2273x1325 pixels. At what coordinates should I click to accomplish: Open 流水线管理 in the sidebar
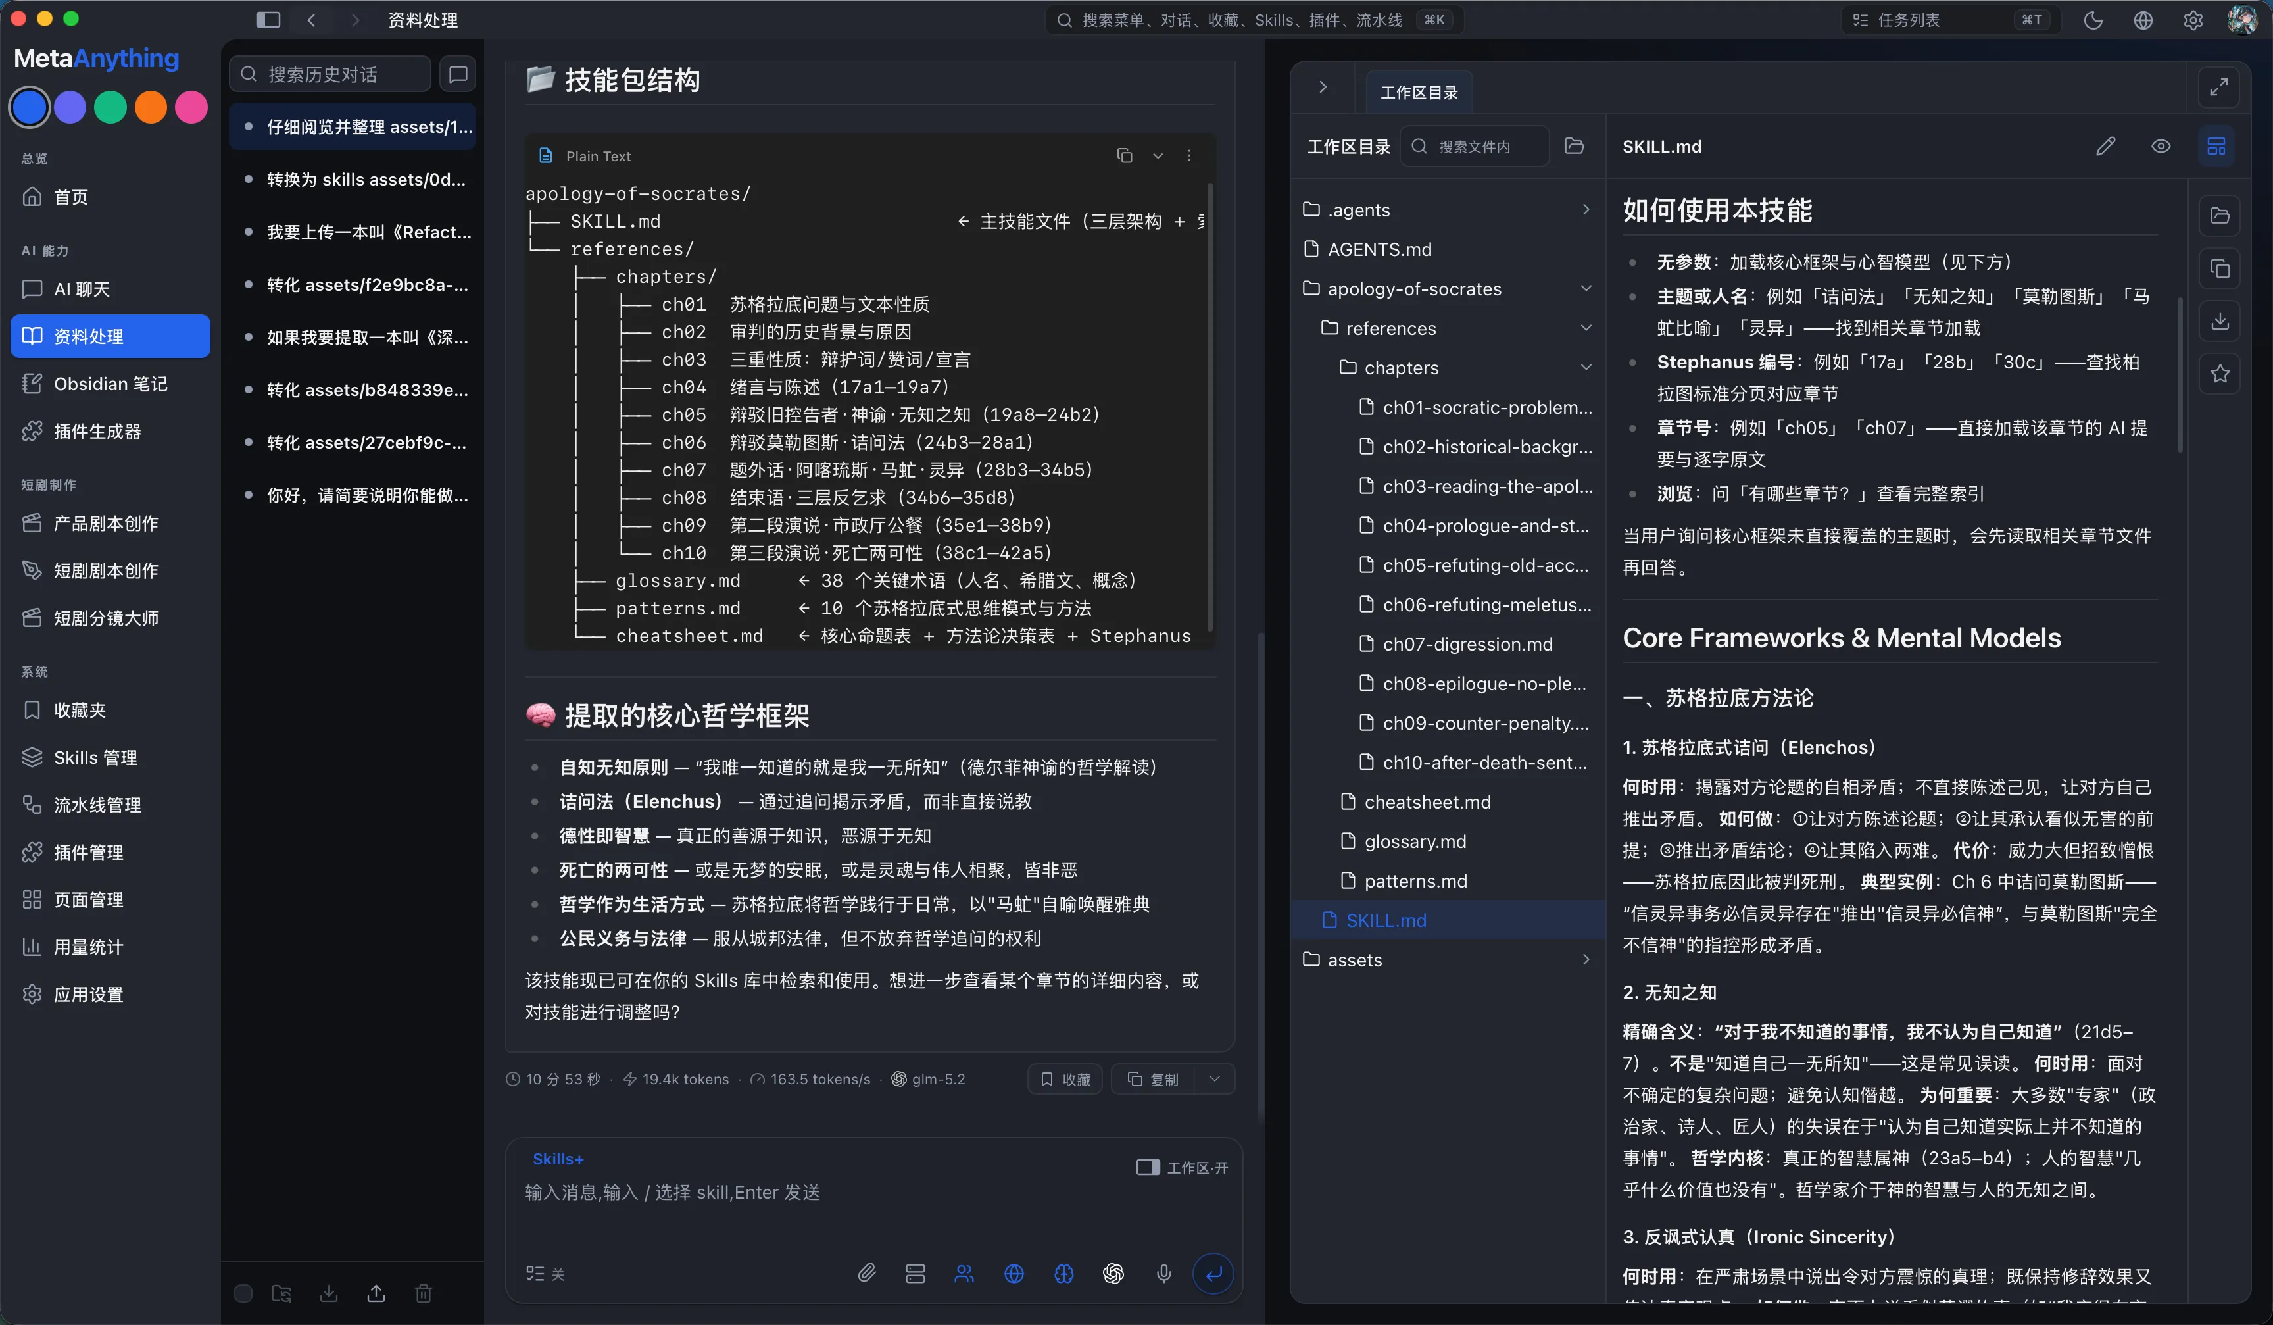[110, 805]
